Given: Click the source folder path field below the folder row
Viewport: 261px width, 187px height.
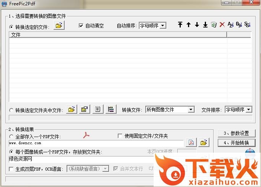Looking at the screenshot, I should click(x=131, y=118).
